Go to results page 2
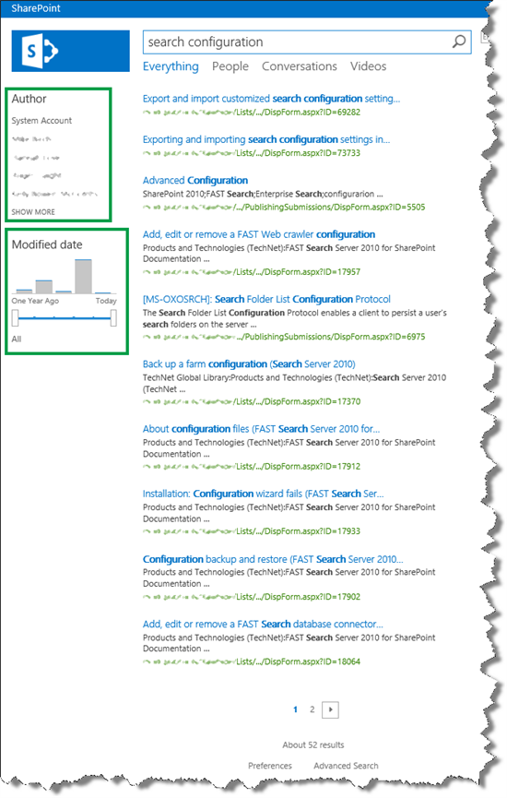The image size is (507, 798). coord(312,709)
